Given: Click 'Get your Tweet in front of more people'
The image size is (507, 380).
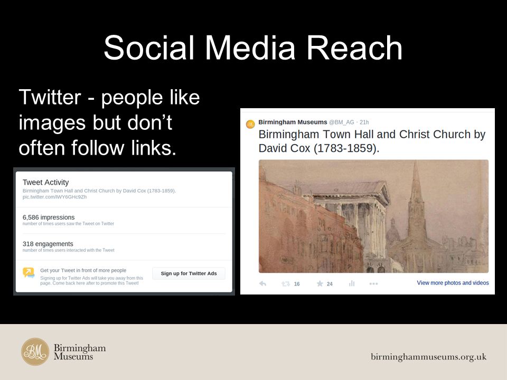Looking at the screenshot, I should pyautogui.click(x=83, y=270).
